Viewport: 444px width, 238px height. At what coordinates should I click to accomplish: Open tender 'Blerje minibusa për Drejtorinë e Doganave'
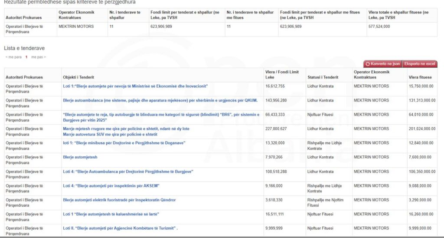(124, 143)
